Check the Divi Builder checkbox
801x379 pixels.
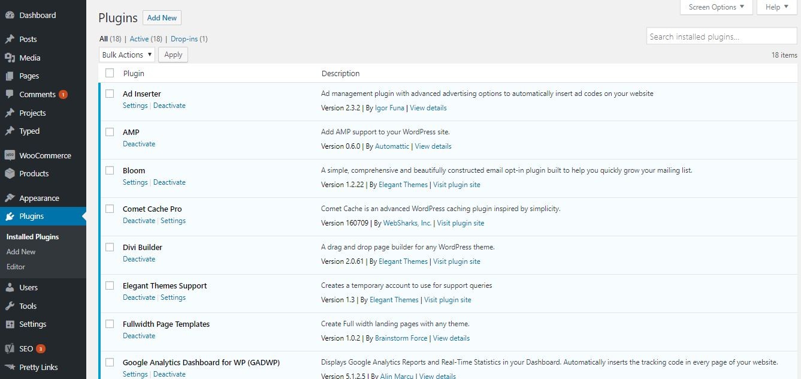110,247
